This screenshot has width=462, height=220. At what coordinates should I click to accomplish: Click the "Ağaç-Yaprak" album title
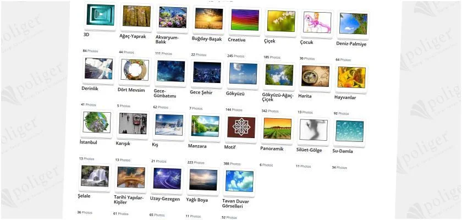(x=133, y=36)
